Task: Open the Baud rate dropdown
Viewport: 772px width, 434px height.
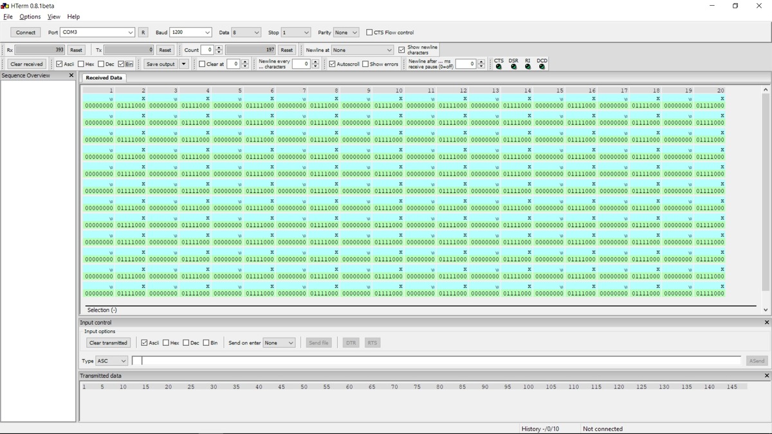Action: click(191, 32)
